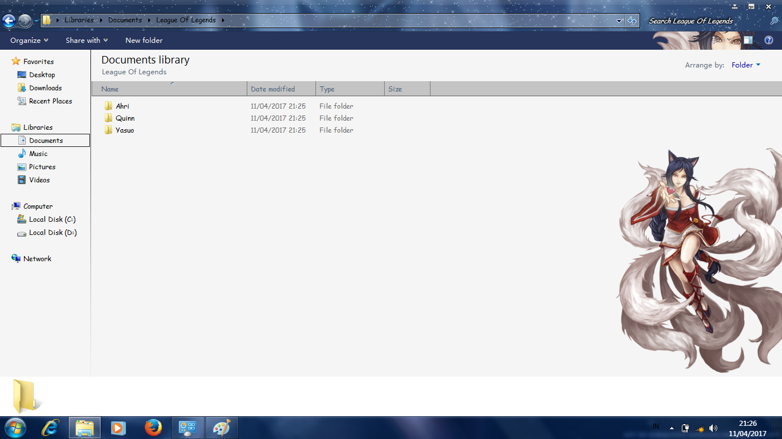This screenshot has width=782, height=439.
Task: Sort by the Date modified column header
Action: point(281,89)
